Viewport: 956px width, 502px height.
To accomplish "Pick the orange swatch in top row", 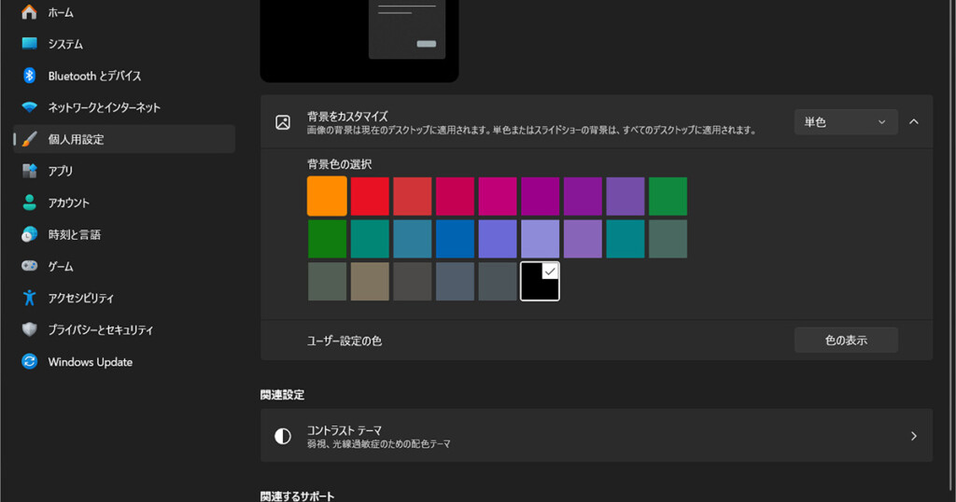I will coord(327,196).
